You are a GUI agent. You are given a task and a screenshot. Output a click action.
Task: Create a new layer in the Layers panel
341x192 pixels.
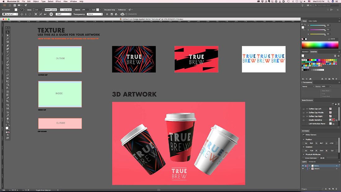click(x=333, y=189)
